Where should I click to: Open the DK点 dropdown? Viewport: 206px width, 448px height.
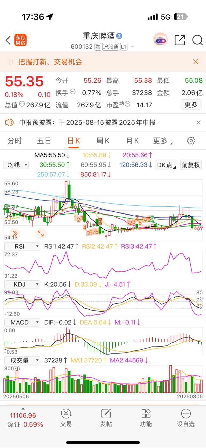[166, 165]
